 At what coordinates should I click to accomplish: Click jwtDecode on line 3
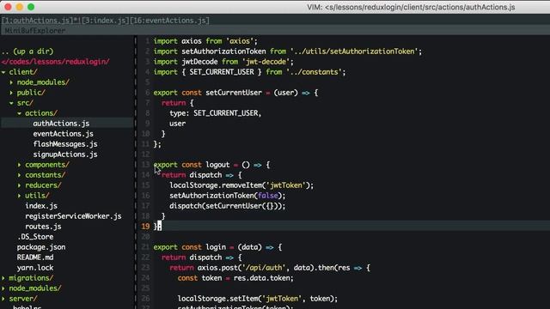pos(199,62)
